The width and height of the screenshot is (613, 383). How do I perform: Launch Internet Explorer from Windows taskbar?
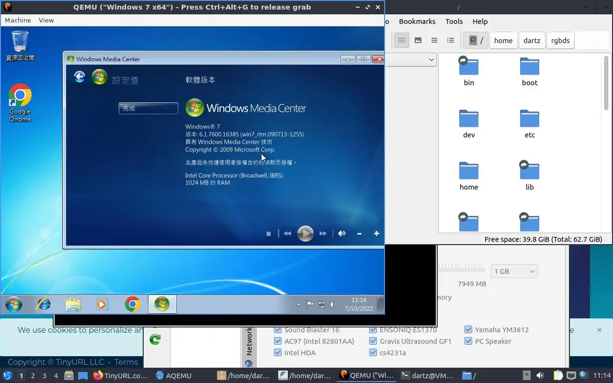click(44, 304)
